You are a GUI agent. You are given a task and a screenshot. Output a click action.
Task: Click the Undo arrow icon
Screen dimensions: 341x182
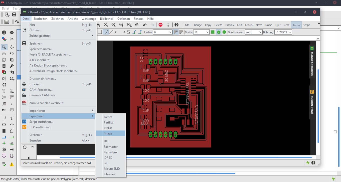(145, 25)
